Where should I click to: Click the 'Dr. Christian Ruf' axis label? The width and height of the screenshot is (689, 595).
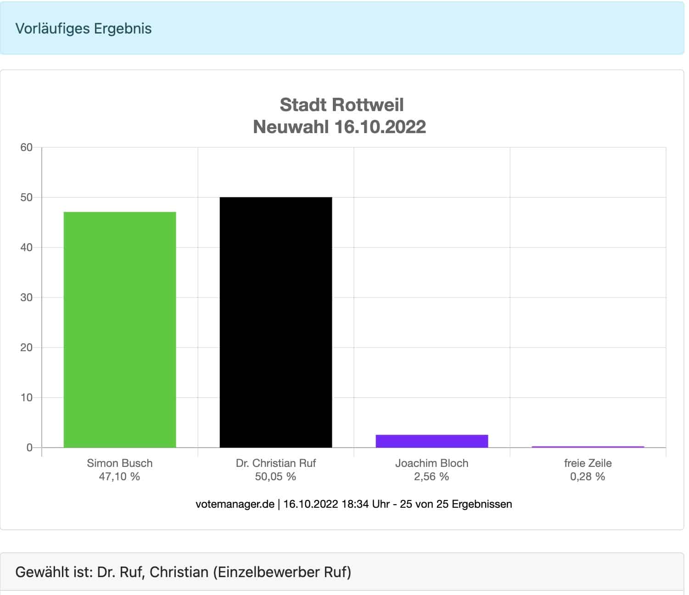tap(275, 463)
